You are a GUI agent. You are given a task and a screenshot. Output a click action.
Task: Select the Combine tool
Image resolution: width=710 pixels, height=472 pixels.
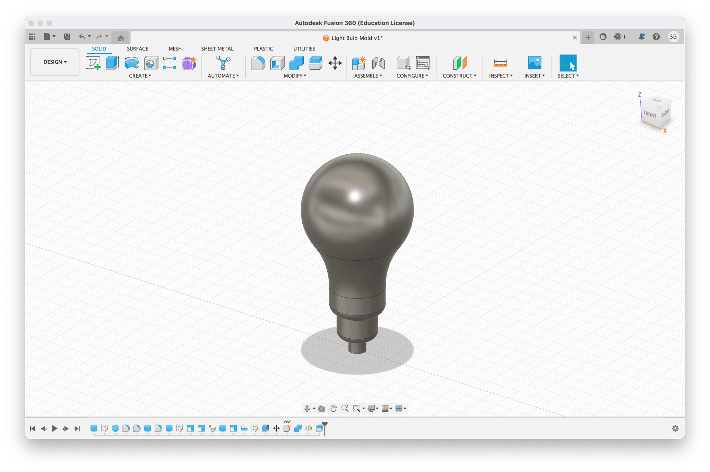[x=296, y=63]
